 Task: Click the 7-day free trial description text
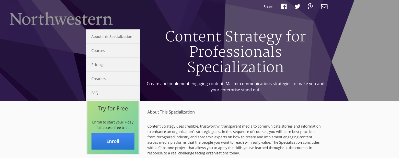pyautogui.click(x=113, y=125)
